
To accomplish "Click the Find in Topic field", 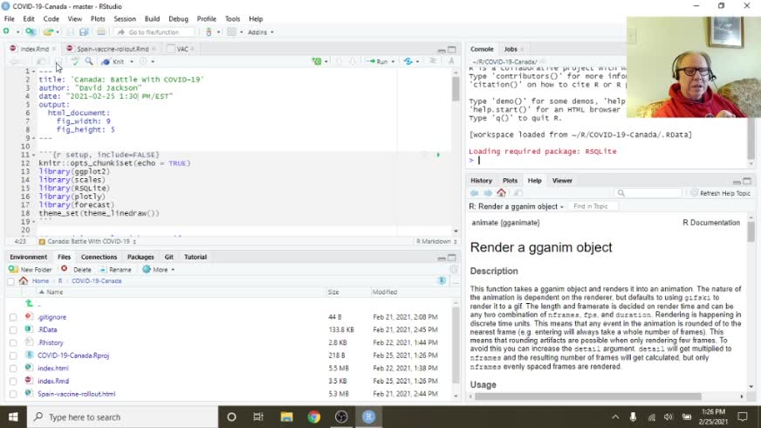I will click(593, 206).
